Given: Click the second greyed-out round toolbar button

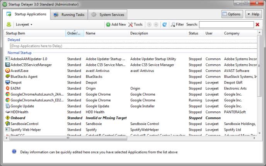Looking at the screenshot, I should click(x=156, y=25).
